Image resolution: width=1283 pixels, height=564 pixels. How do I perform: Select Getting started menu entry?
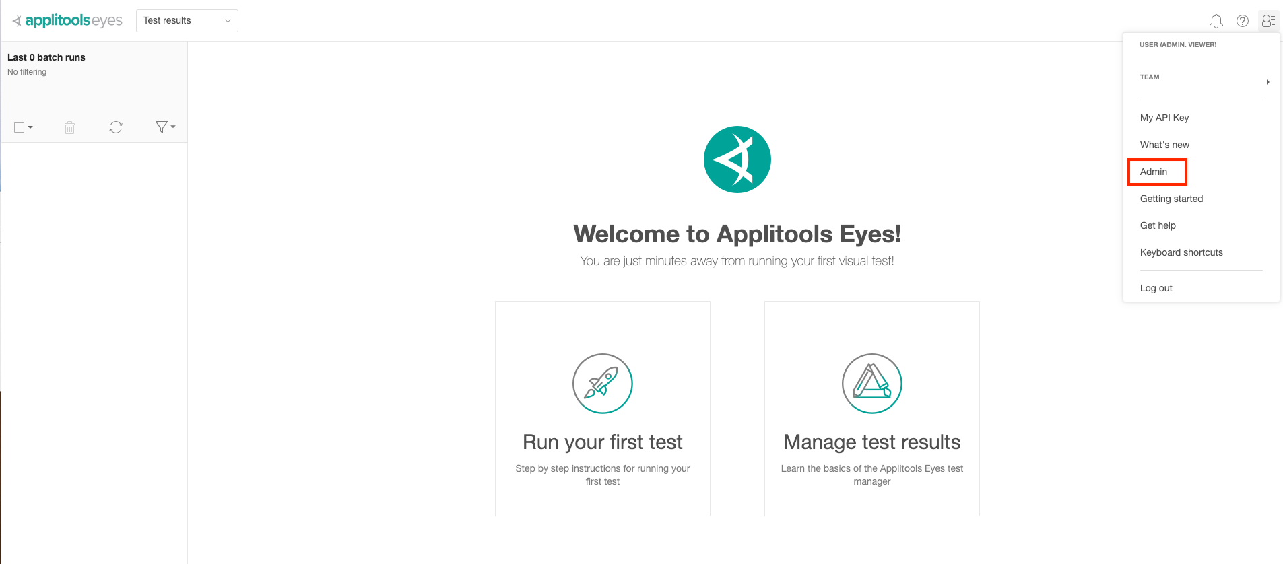(x=1171, y=199)
